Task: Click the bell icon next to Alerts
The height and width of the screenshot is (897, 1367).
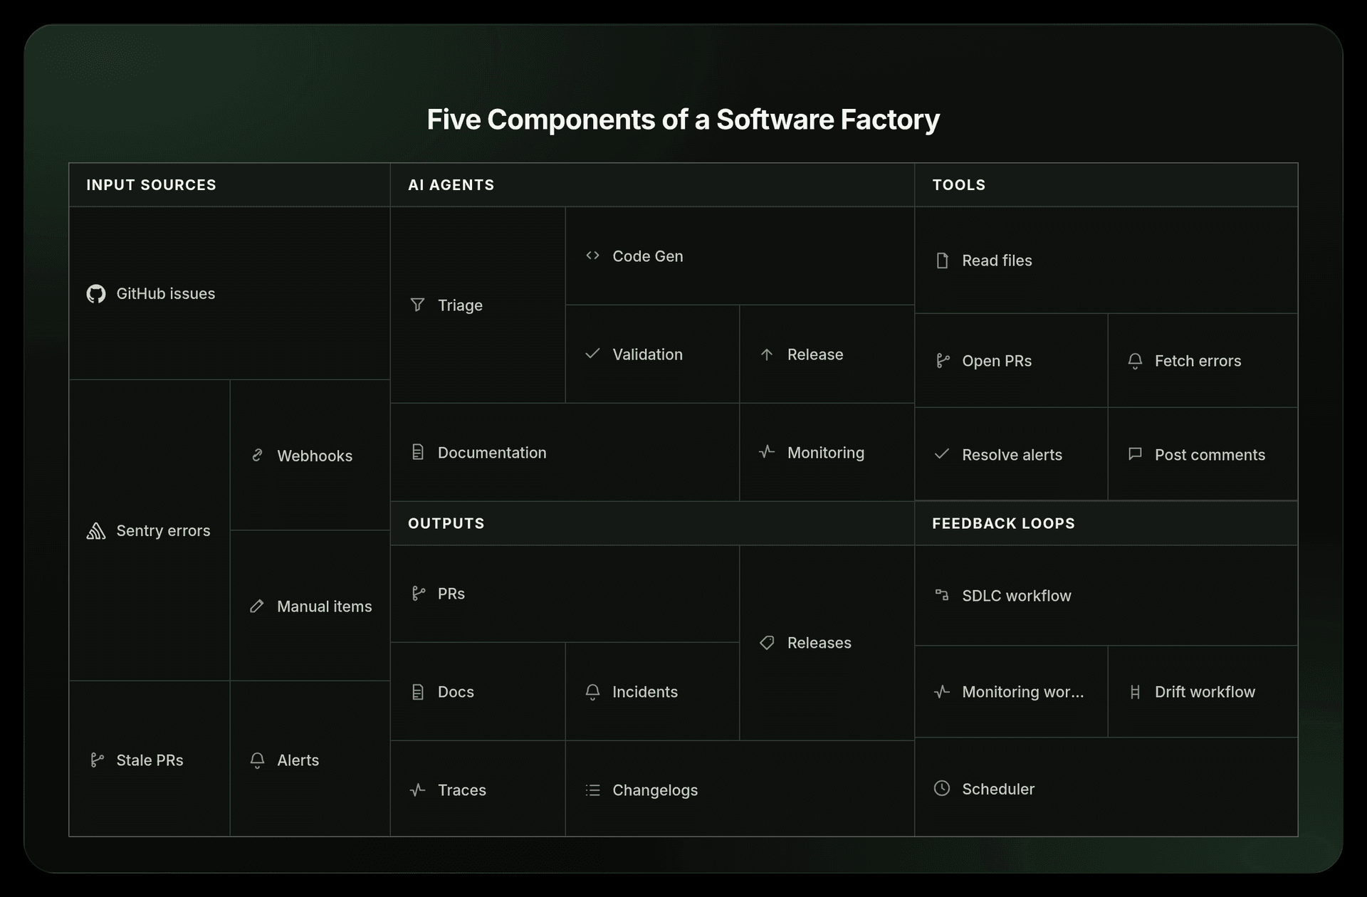Action: [258, 760]
